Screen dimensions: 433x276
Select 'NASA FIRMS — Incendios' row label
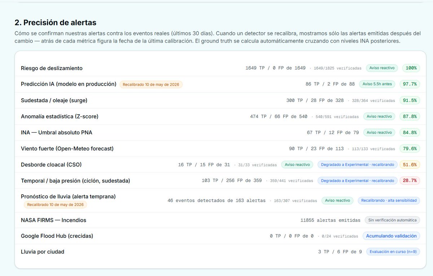pos(53,220)
